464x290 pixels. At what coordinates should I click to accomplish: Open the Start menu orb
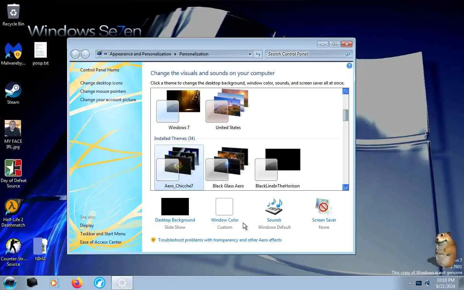[10, 283]
